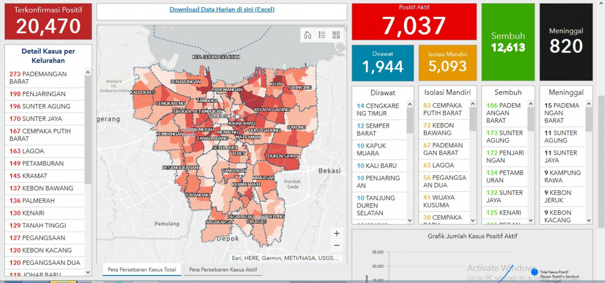Select 273 PADEMANGAN BARAT in kelurahan list
This screenshot has width=605, height=283.
click(44, 78)
